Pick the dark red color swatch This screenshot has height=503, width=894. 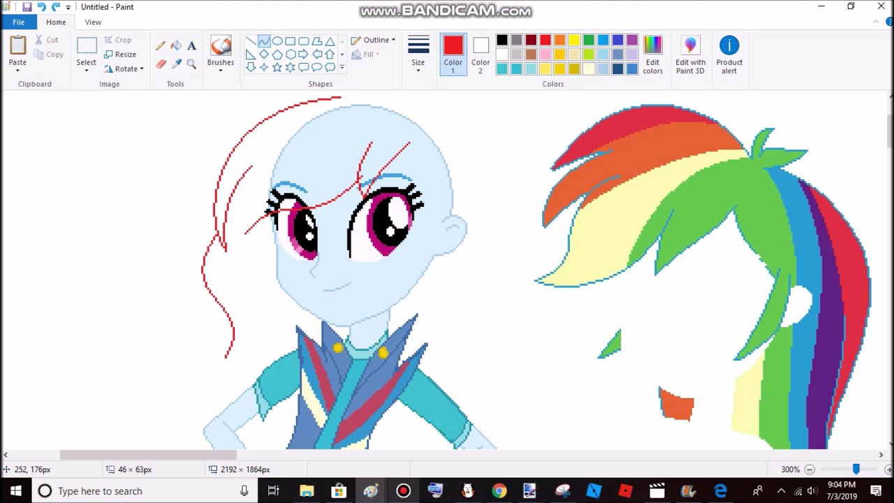pos(531,41)
